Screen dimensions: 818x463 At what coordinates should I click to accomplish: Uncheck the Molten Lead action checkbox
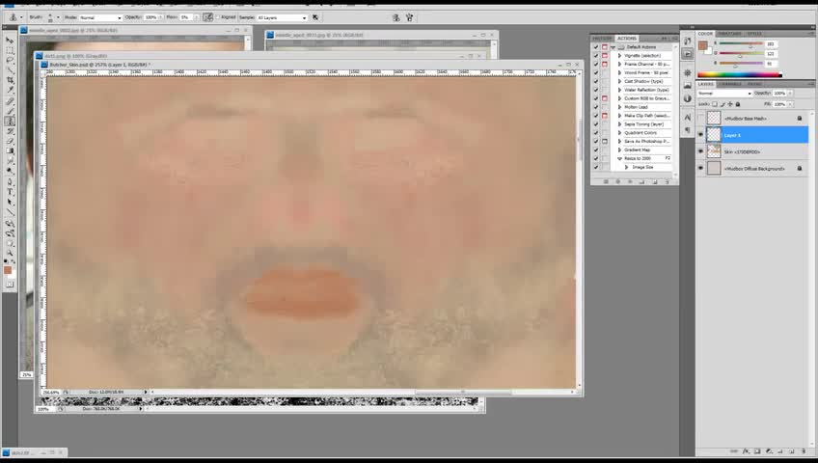click(x=596, y=107)
